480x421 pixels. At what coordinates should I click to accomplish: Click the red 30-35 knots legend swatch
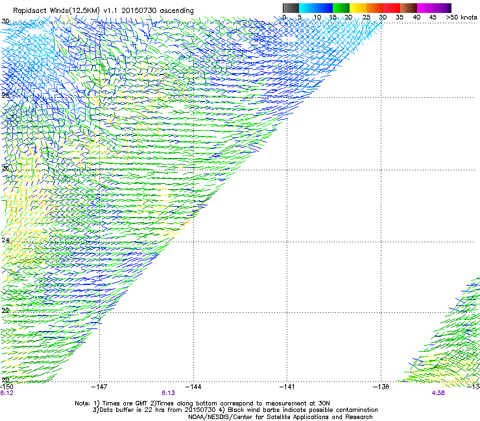point(392,8)
